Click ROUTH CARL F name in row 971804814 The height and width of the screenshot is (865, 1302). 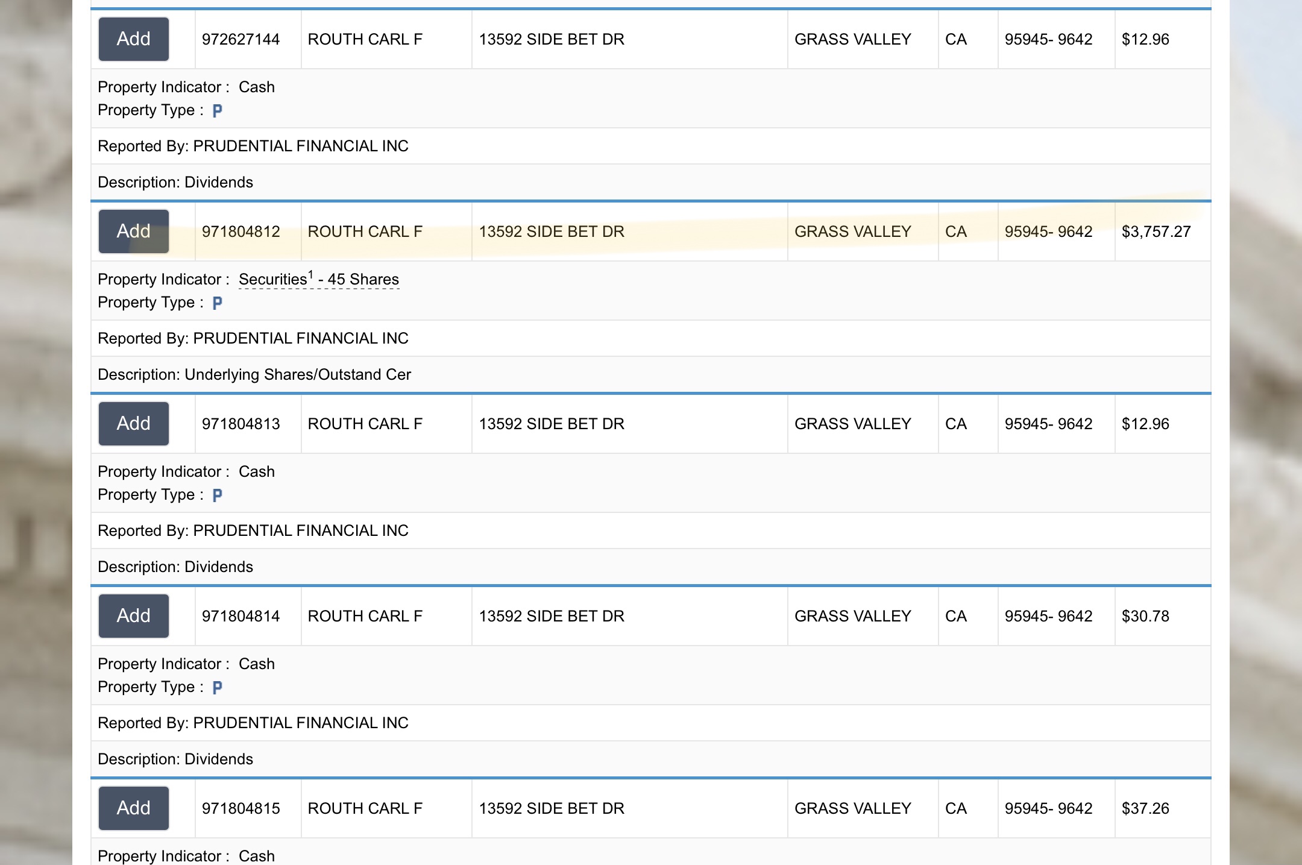[x=365, y=616]
